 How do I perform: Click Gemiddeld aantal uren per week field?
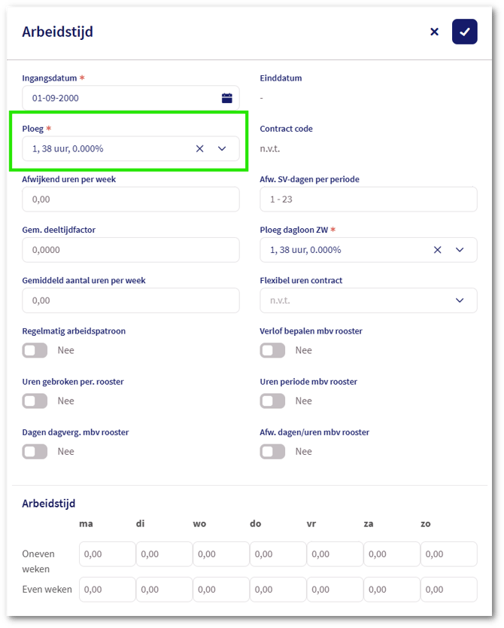tap(131, 300)
